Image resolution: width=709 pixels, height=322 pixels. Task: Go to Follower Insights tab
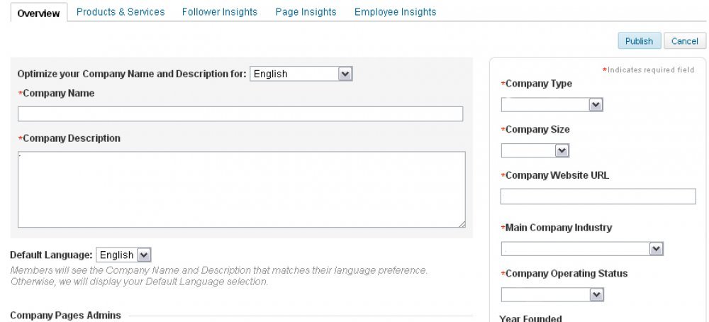click(220, 12)
